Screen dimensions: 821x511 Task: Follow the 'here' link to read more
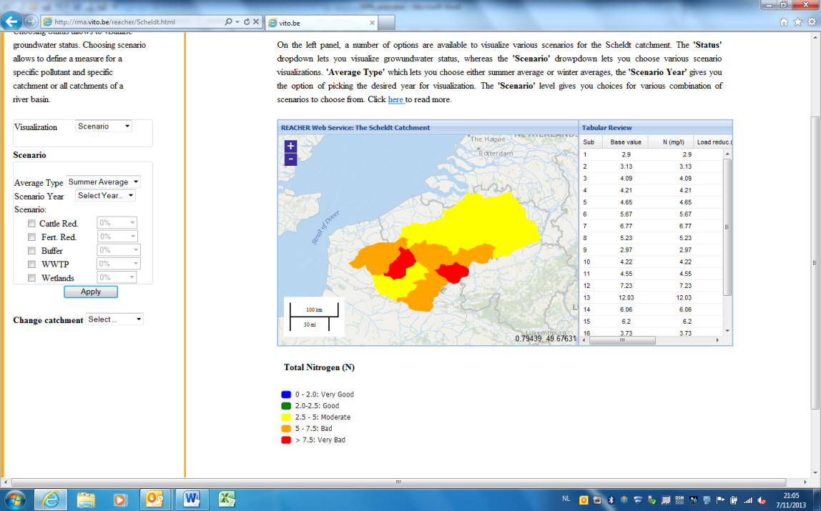pos(395,100)
